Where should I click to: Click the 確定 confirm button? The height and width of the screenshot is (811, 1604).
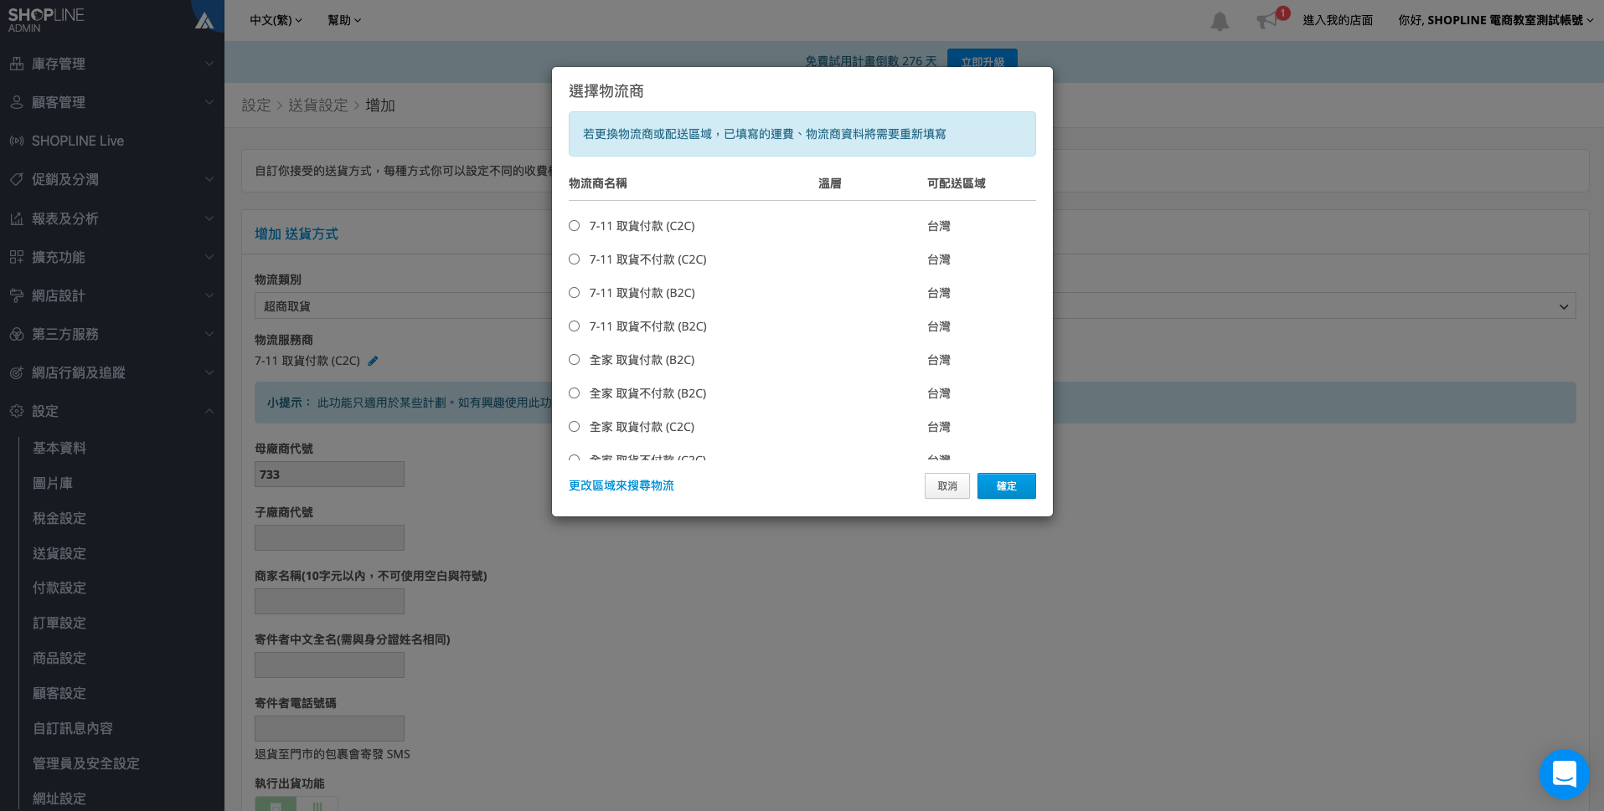(x=1006, y=486)
